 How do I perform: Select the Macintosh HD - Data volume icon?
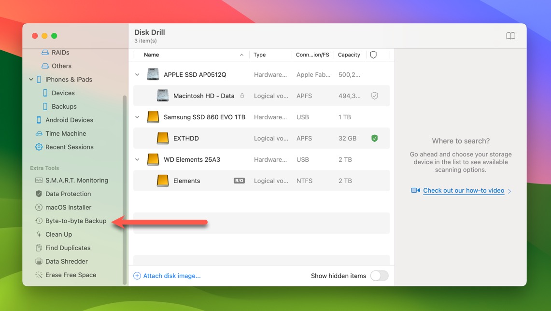click(163, 96)
